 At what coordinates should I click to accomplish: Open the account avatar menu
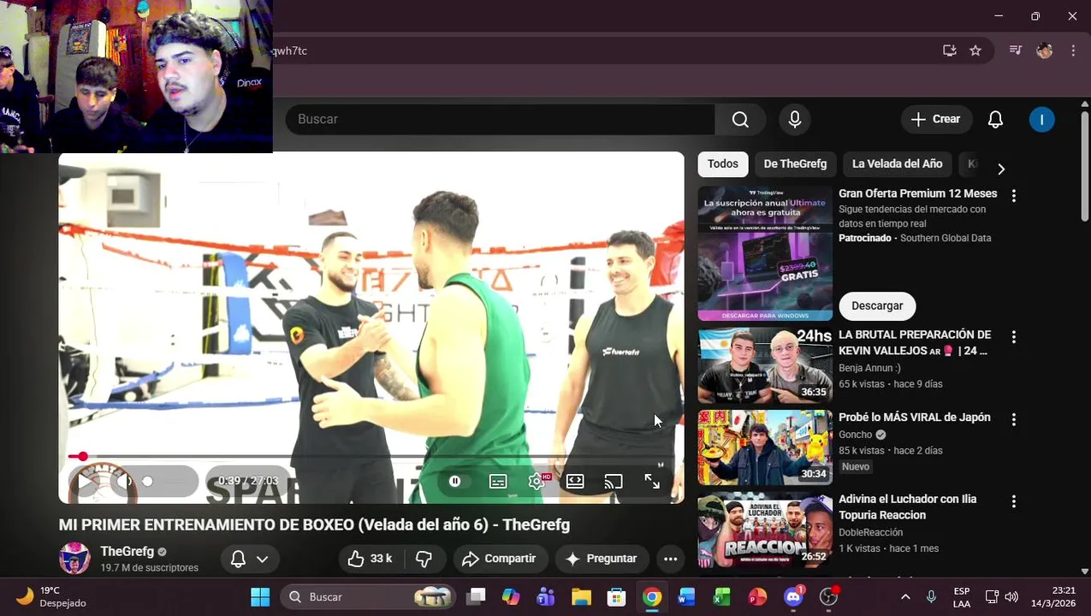click(x=1041, y=120)
